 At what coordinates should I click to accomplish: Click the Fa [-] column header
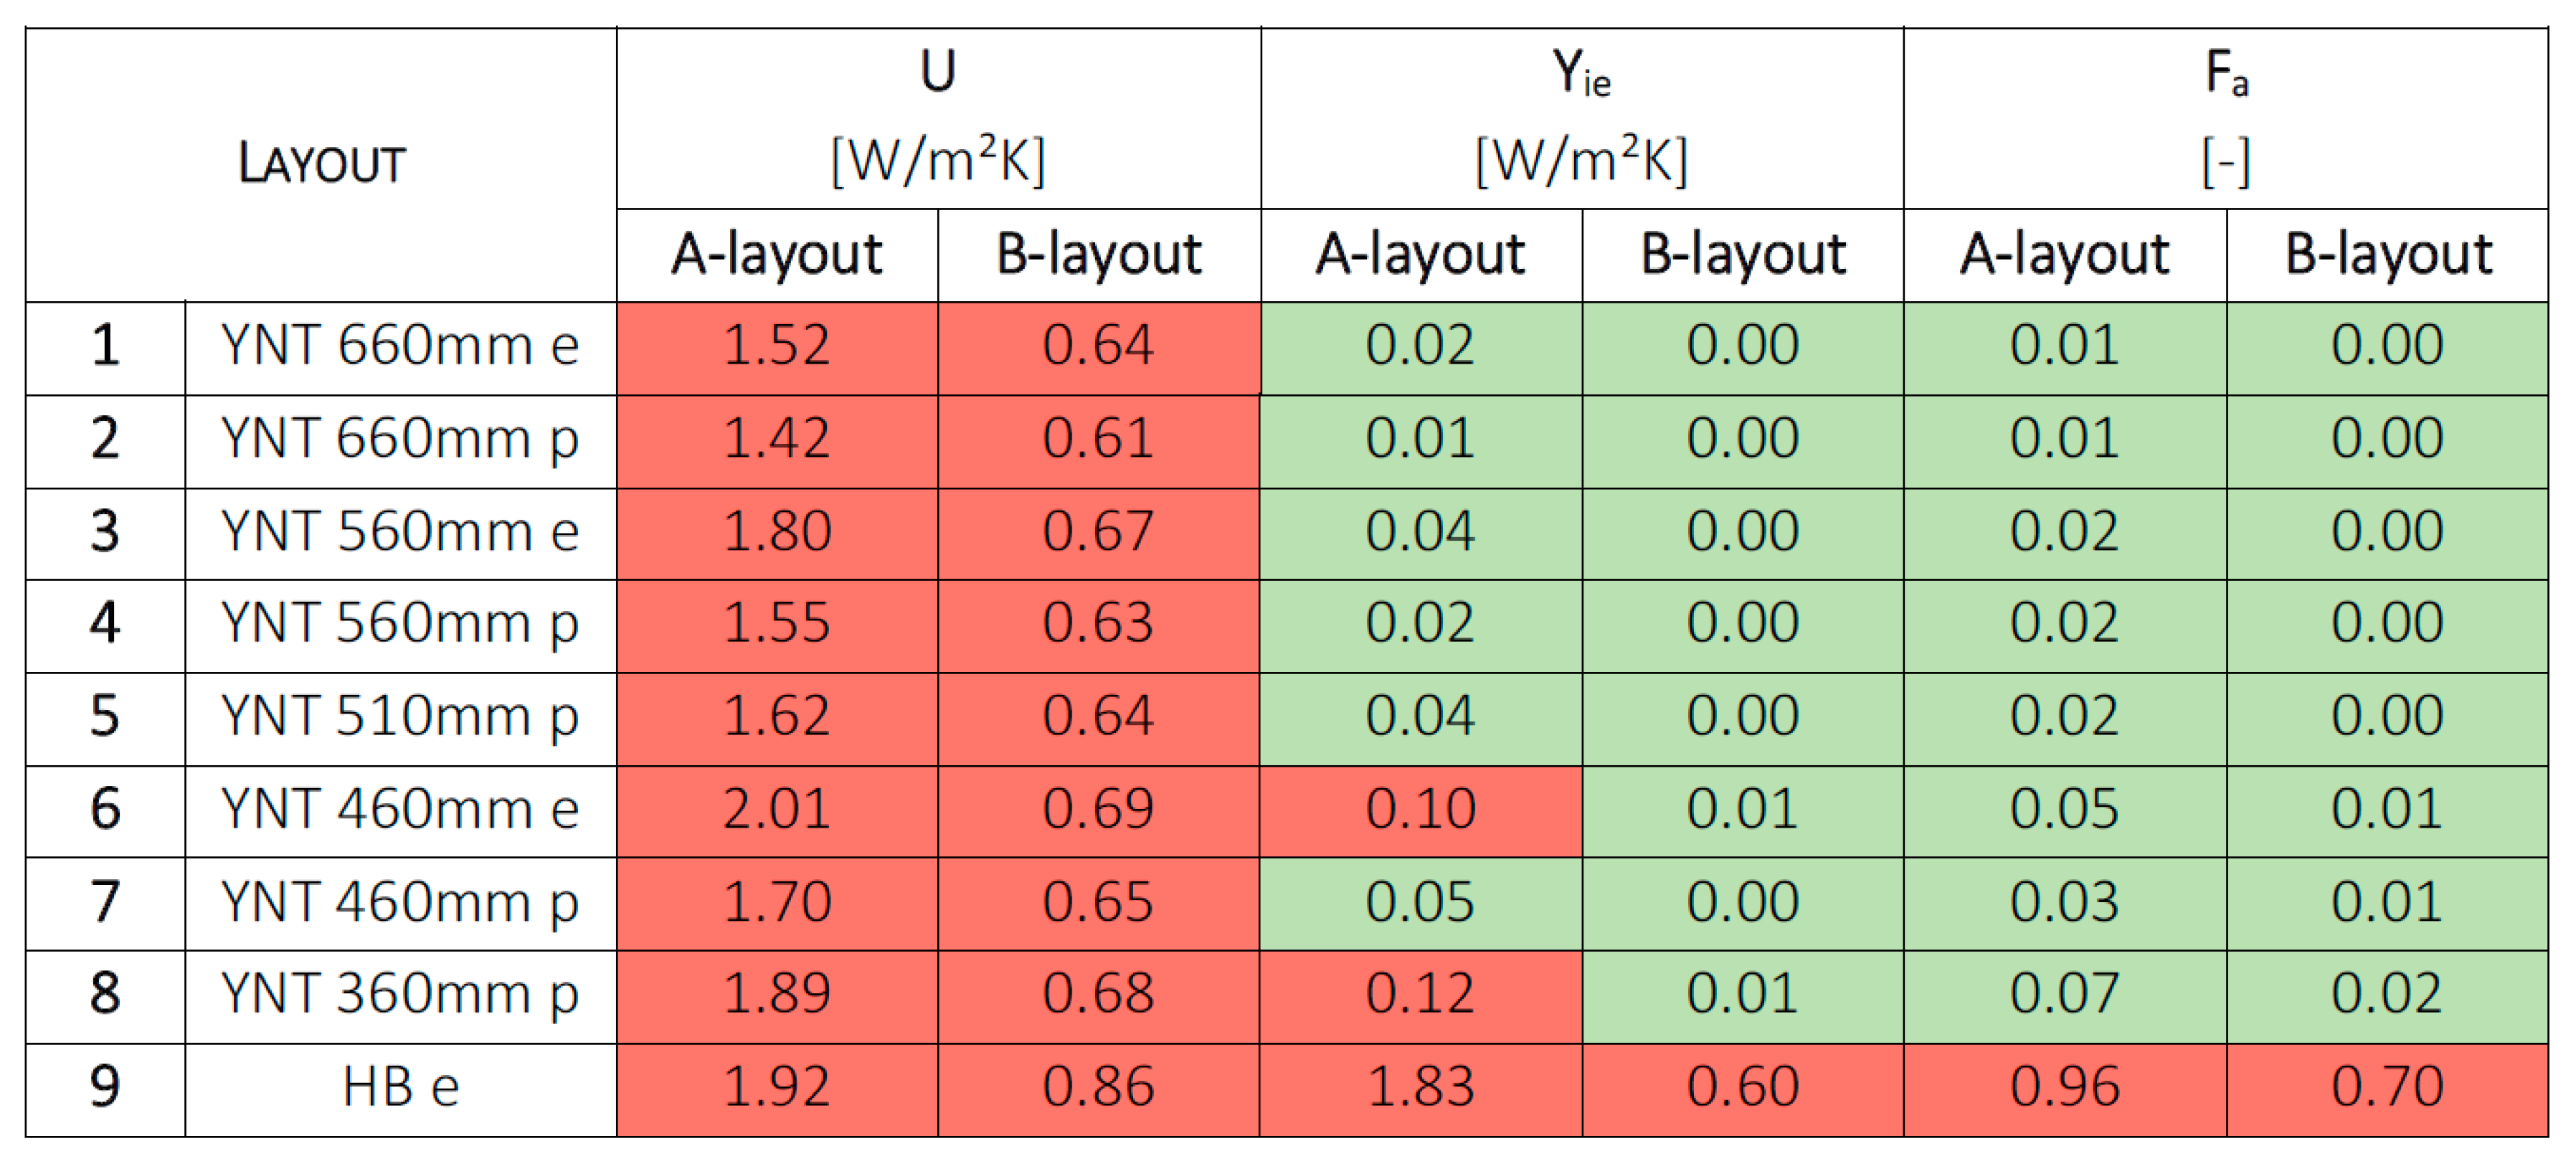(2225, 118)
